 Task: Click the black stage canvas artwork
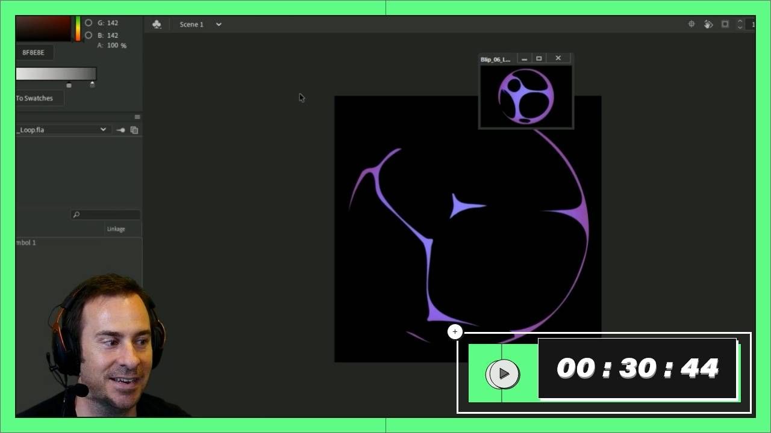pyautogui.click(x=467, y=229)
